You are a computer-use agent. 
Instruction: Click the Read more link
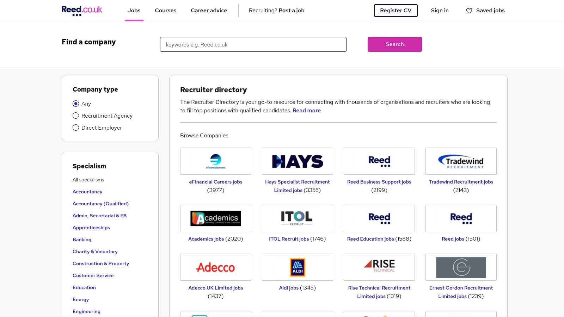click(306, 110)
